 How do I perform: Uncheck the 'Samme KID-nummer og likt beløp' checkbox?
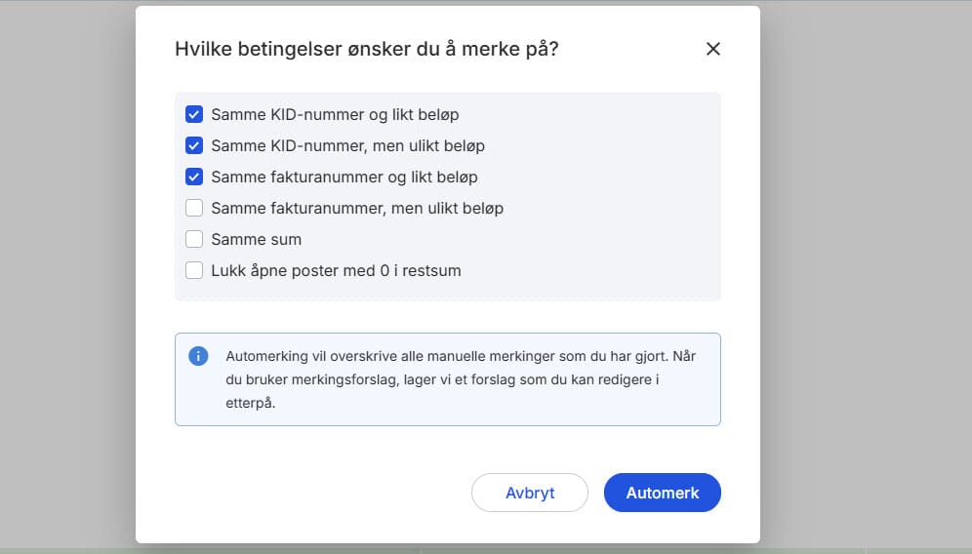click(194, 114)
